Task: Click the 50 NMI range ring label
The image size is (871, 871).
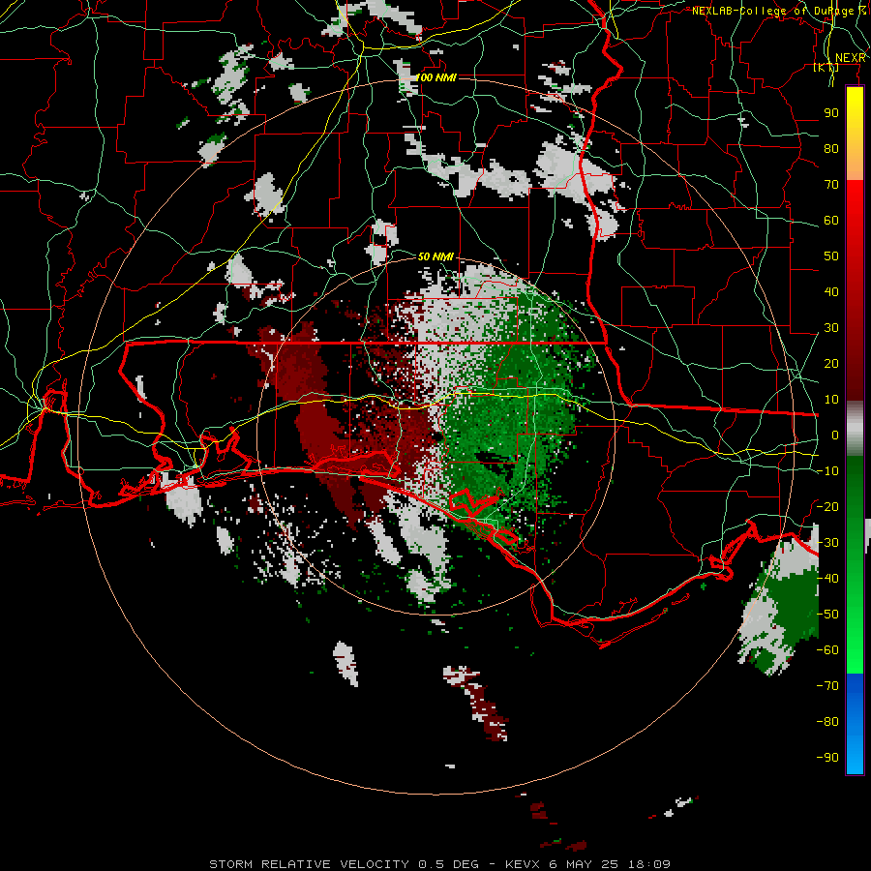Action: click(435, 256)
